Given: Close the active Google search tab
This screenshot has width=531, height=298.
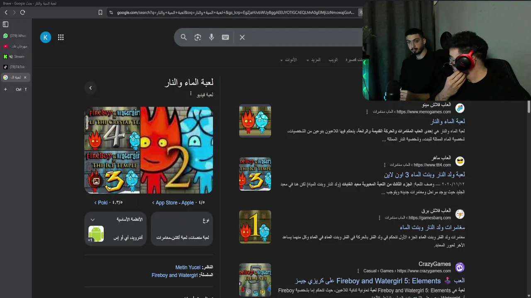Looking at the screenshot, I should pos(25,77).
